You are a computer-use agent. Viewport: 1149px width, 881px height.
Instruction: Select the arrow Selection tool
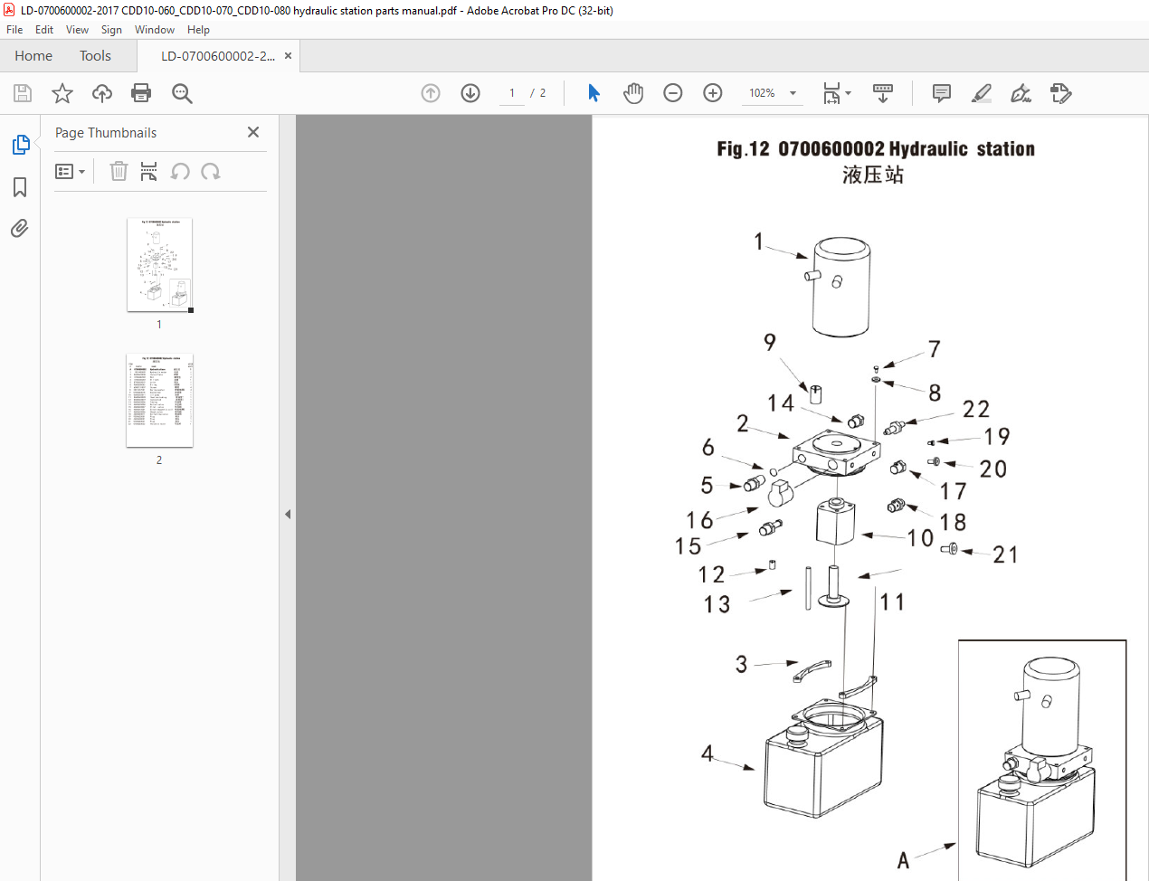pyautogui.click(x=593, y=93)
